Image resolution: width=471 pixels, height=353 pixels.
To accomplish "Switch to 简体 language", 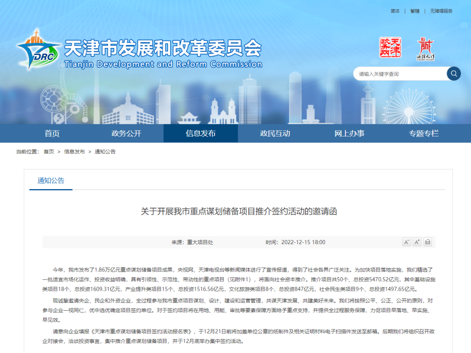I will coord(395,11).
